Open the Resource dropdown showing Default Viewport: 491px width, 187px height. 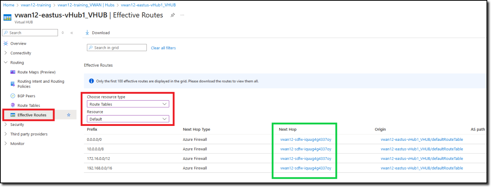click(x=128, y=119)
